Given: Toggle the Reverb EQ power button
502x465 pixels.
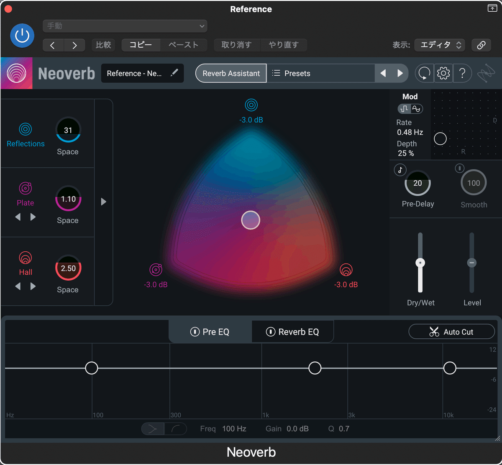Looking at the screenshot, I should coord(271,332).
